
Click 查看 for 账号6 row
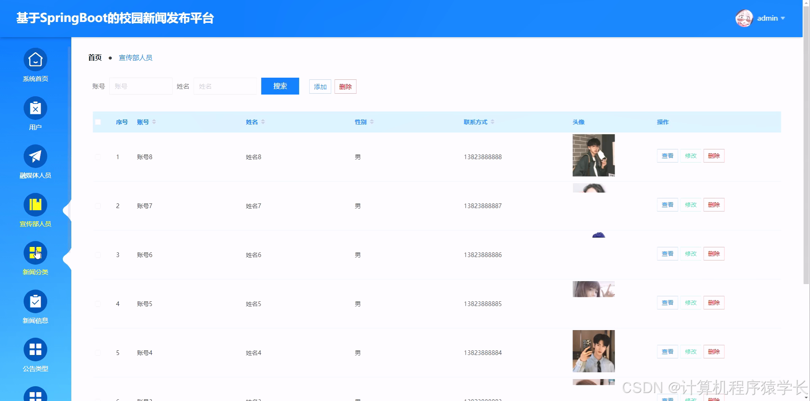[x=667, y=254]
